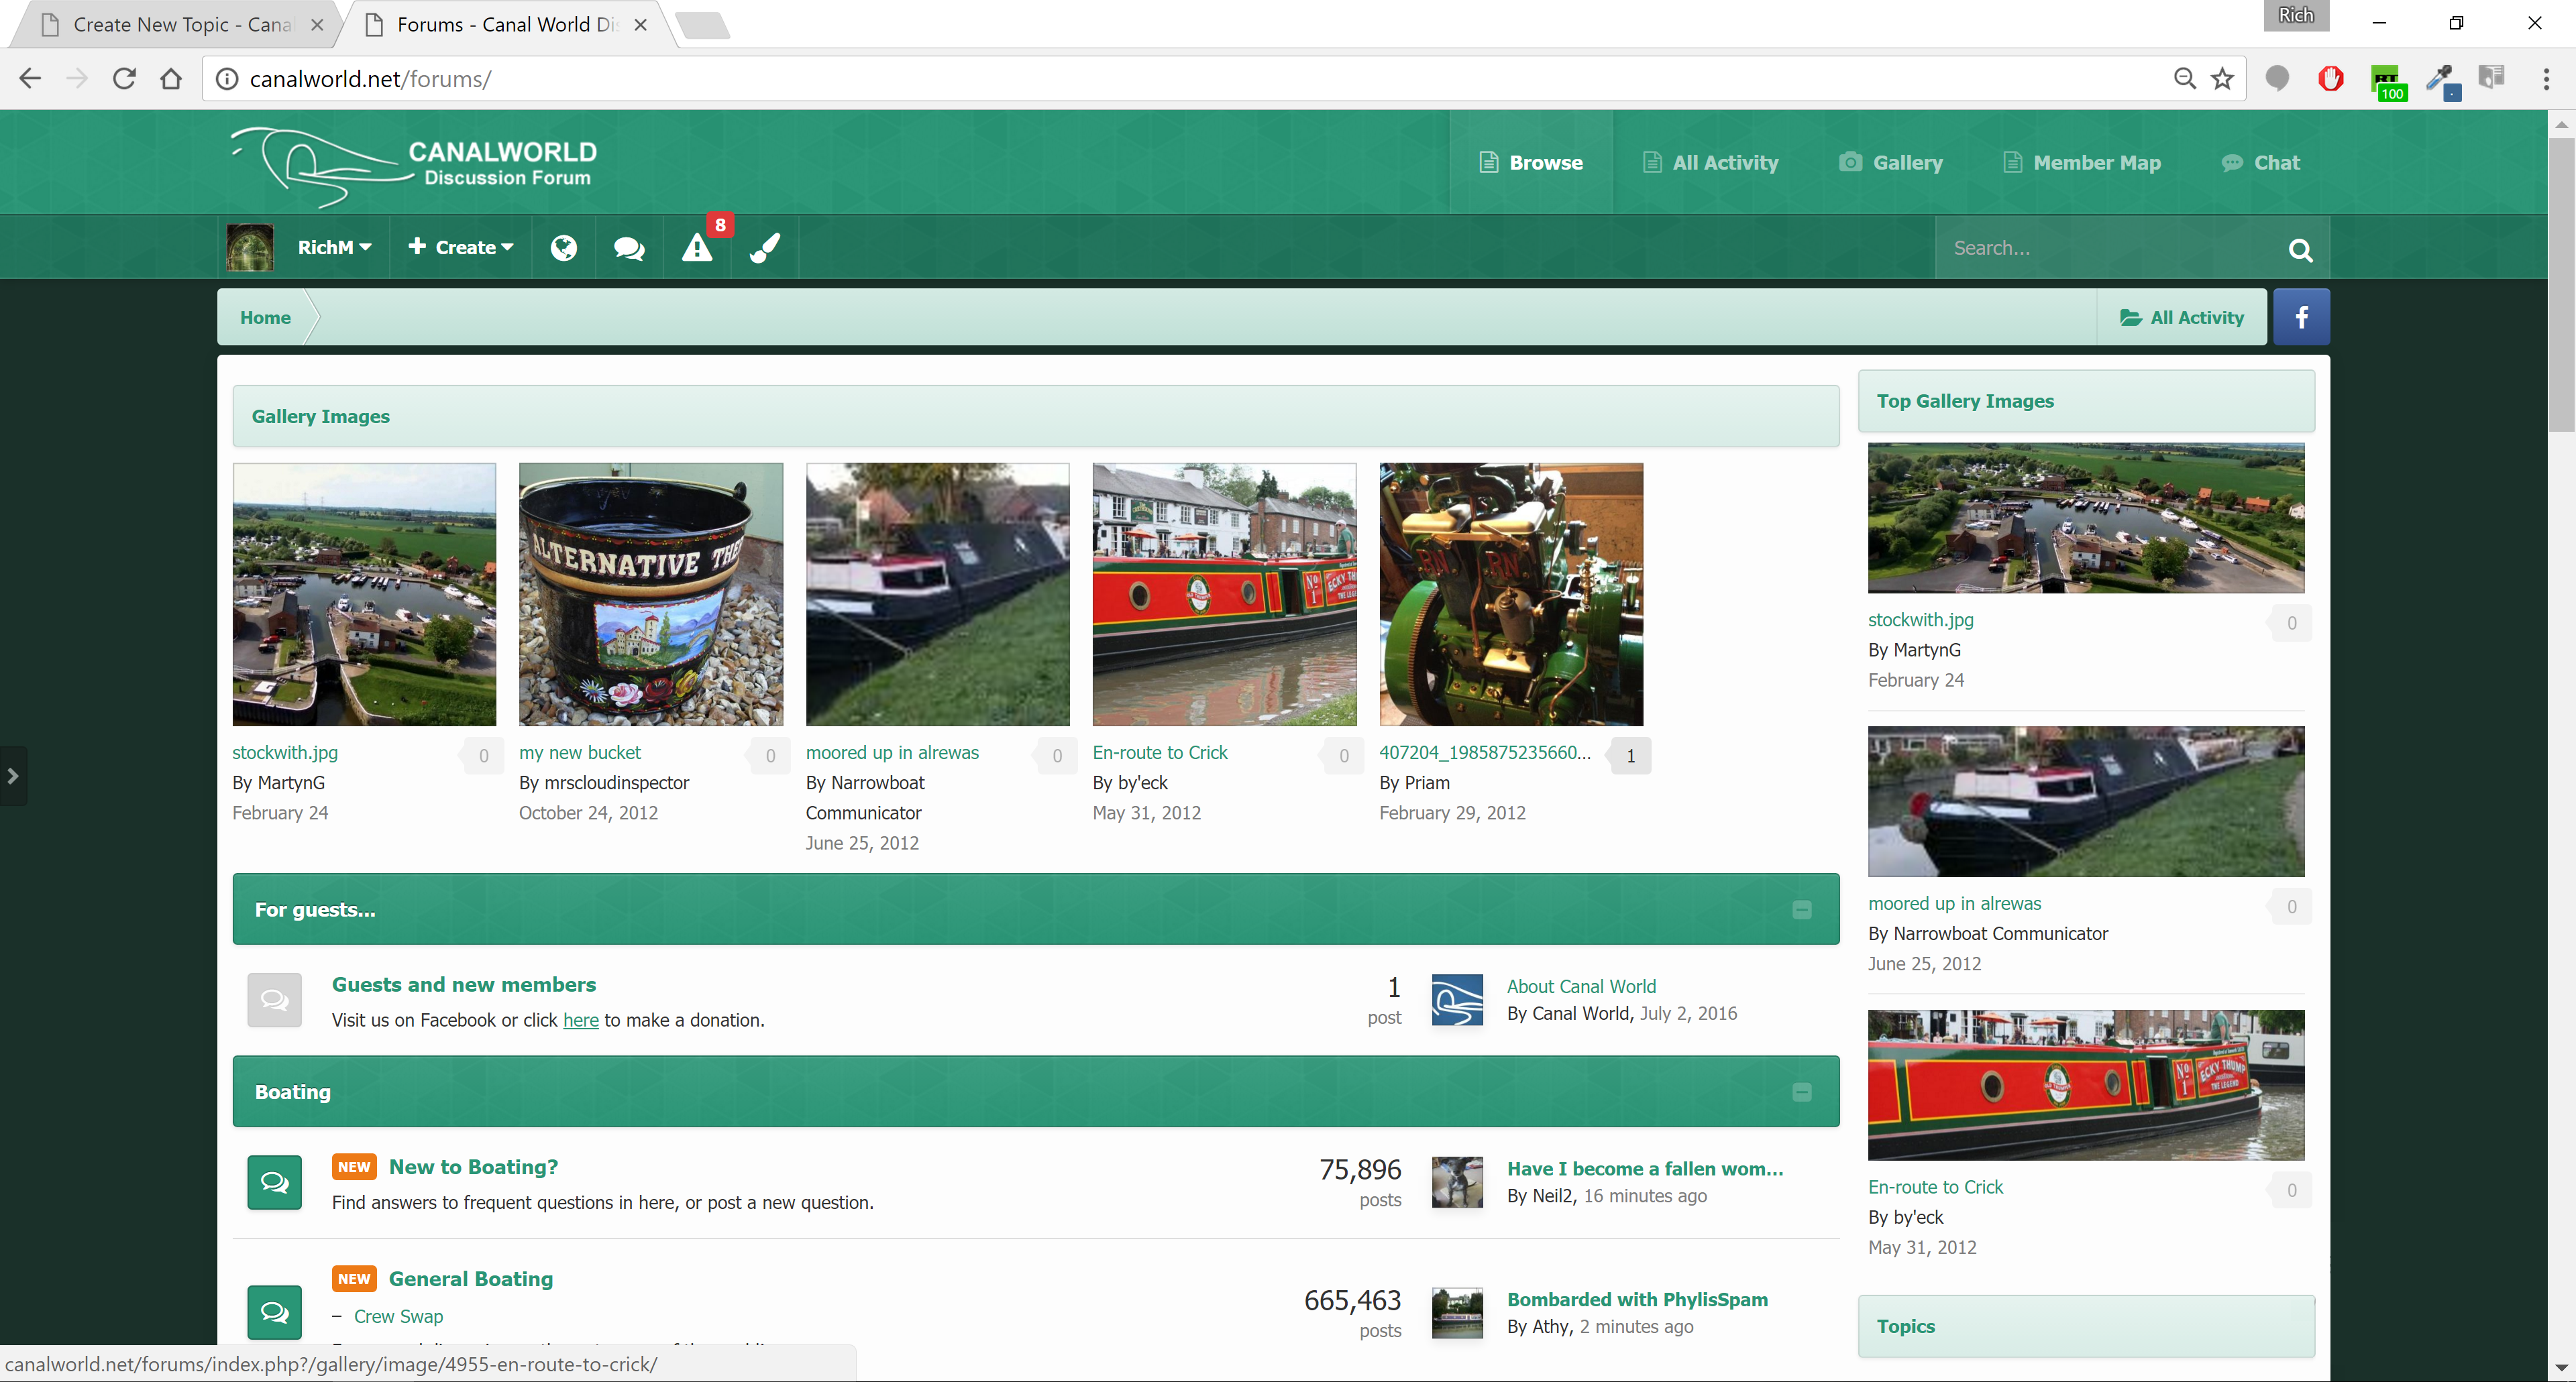This screenshot has height=1382, width=2576.
Task: Click the globe activity icon in user bar
Action: click(x=564, y=248)
